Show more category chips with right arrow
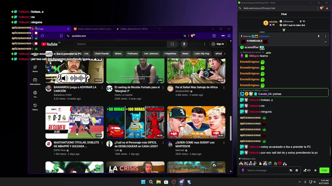This screenshot has height=186, width=332. click(x=224, y=53)
